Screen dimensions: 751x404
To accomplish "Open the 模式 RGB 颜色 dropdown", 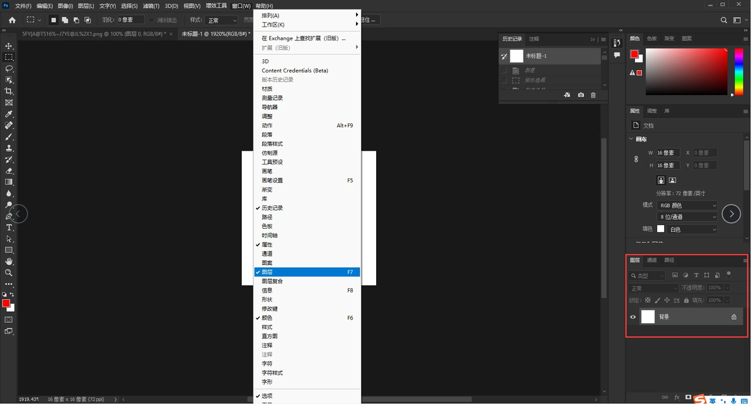I will click(x=687, y=205).
